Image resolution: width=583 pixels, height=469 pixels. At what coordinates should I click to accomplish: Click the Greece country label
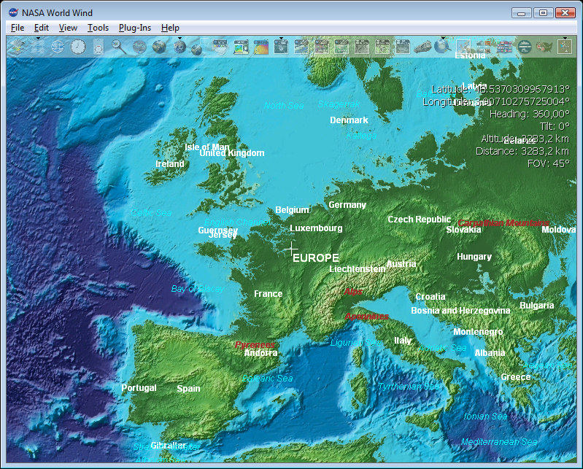516,377
